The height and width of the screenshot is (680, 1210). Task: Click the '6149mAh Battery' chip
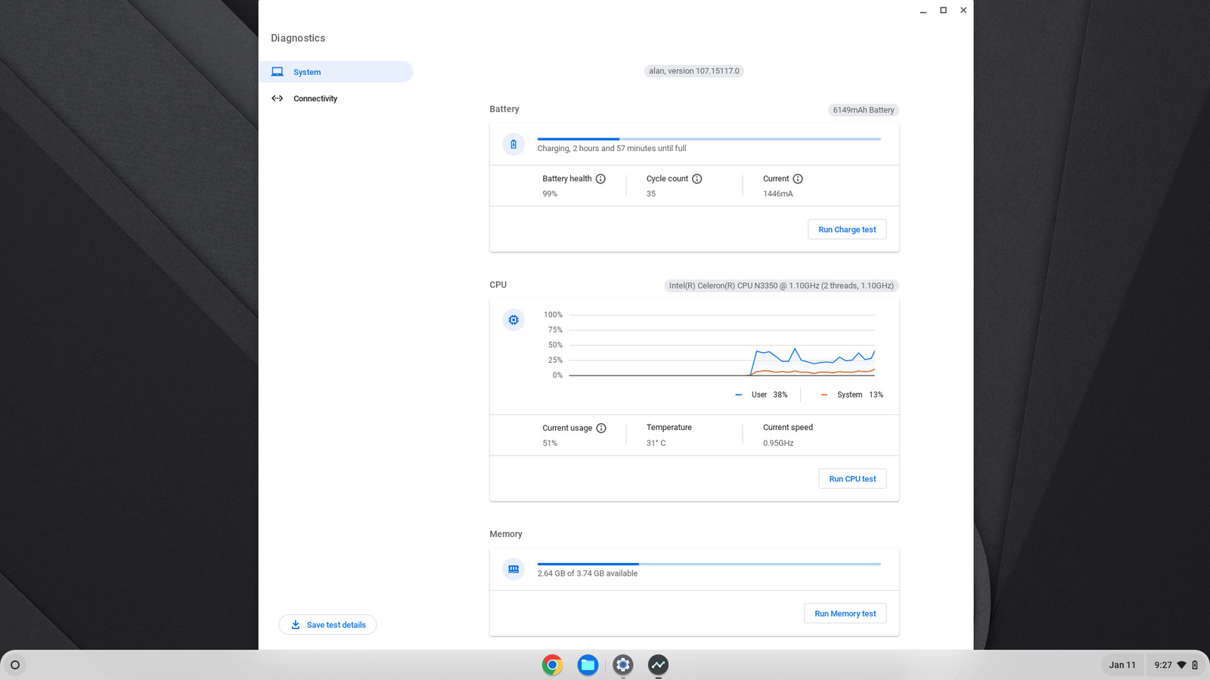click(864, 110)
